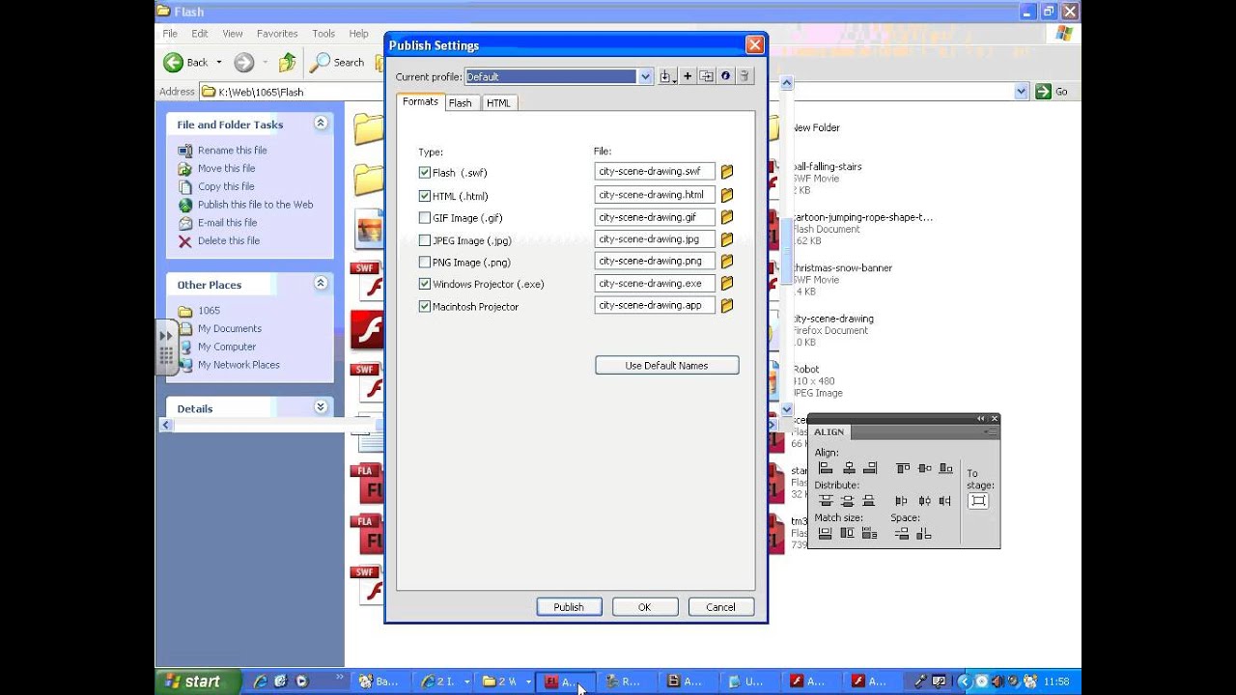The width and height of the screenshot is (1236, 695).
Task: Click OK in Publish Settings
Action: (644, 607)
